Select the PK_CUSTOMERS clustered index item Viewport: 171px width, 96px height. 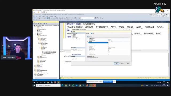[49, 54]
